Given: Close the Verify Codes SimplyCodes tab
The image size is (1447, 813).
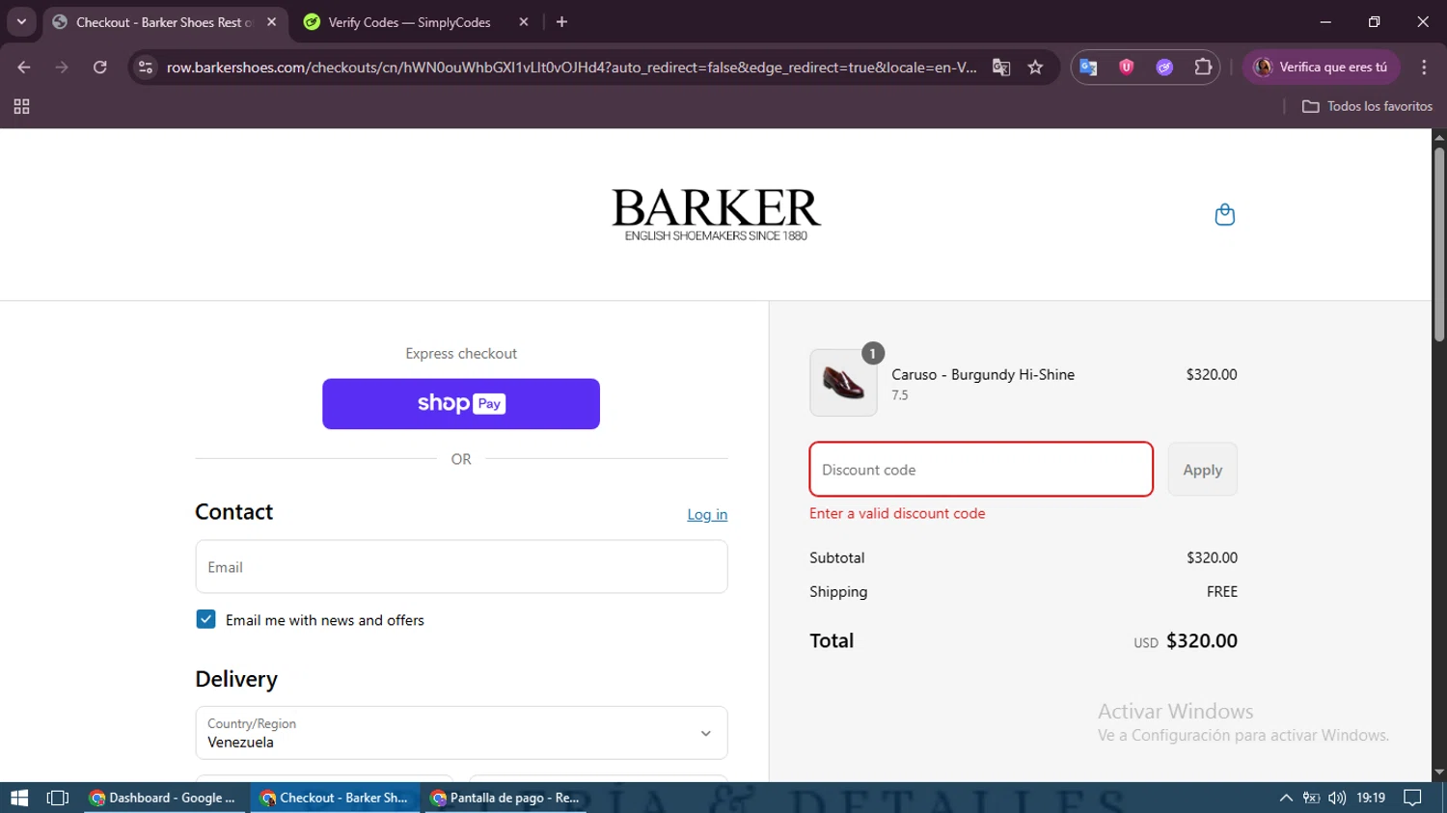Looking at the screenshot, I should click(x=524, y=22).
